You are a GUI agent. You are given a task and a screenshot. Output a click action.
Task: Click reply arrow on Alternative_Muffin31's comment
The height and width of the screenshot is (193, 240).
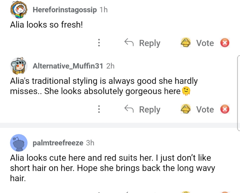point(129,109)
